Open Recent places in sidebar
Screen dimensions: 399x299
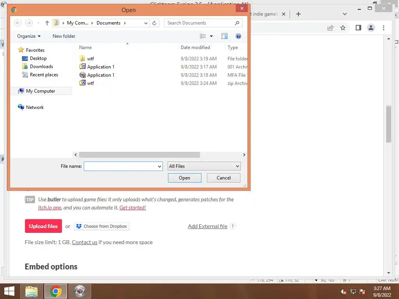pos(40,74)
